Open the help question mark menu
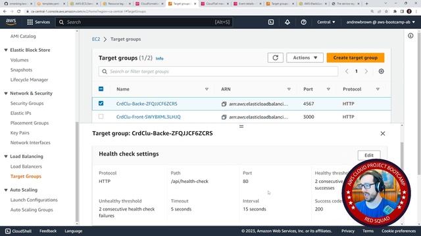The width and height of the screenshot is (421, 236). point(304,22)
